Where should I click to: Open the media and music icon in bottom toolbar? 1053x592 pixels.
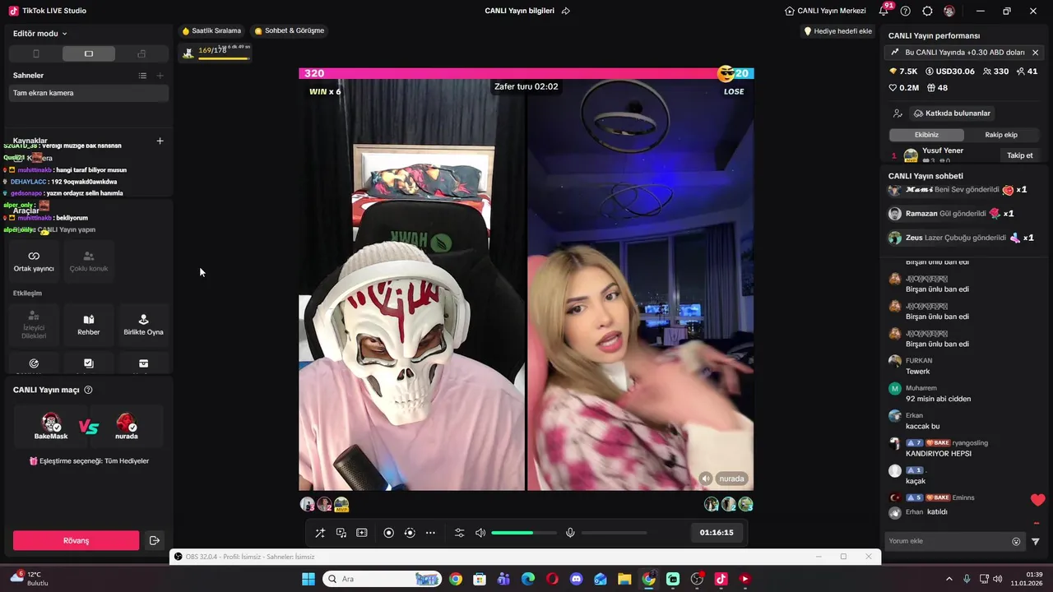click(x=341, y=533)
